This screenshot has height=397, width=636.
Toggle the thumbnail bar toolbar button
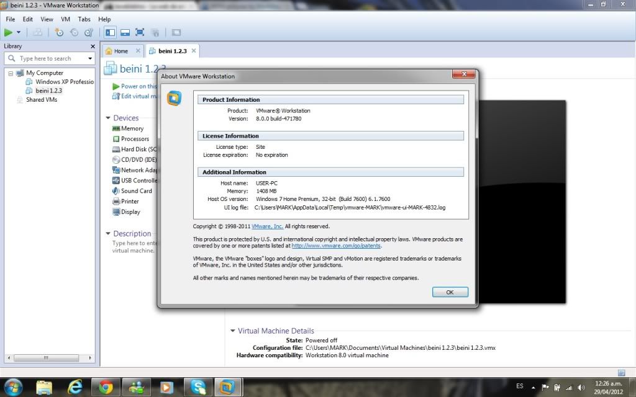click(125, 32)
